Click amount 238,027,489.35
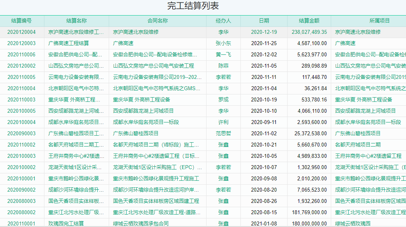The image size is (406, 227). 309,32
